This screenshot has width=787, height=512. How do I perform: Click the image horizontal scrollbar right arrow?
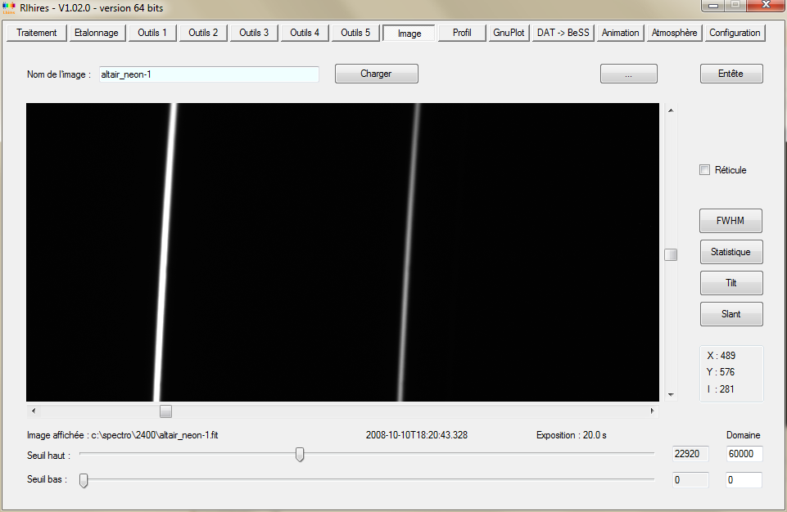click(x=652, y=411)
